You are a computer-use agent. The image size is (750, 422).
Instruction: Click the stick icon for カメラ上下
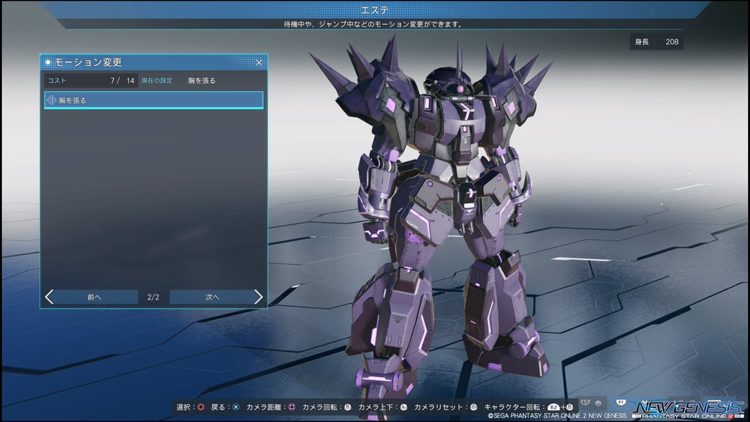tap(404, 407)
